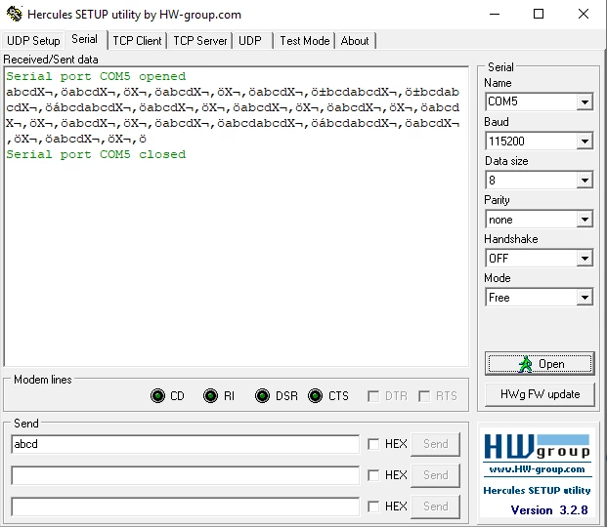Expand the Parity dropdown set to none
Screen dimensions: 607x527
(x=585, y=220)
